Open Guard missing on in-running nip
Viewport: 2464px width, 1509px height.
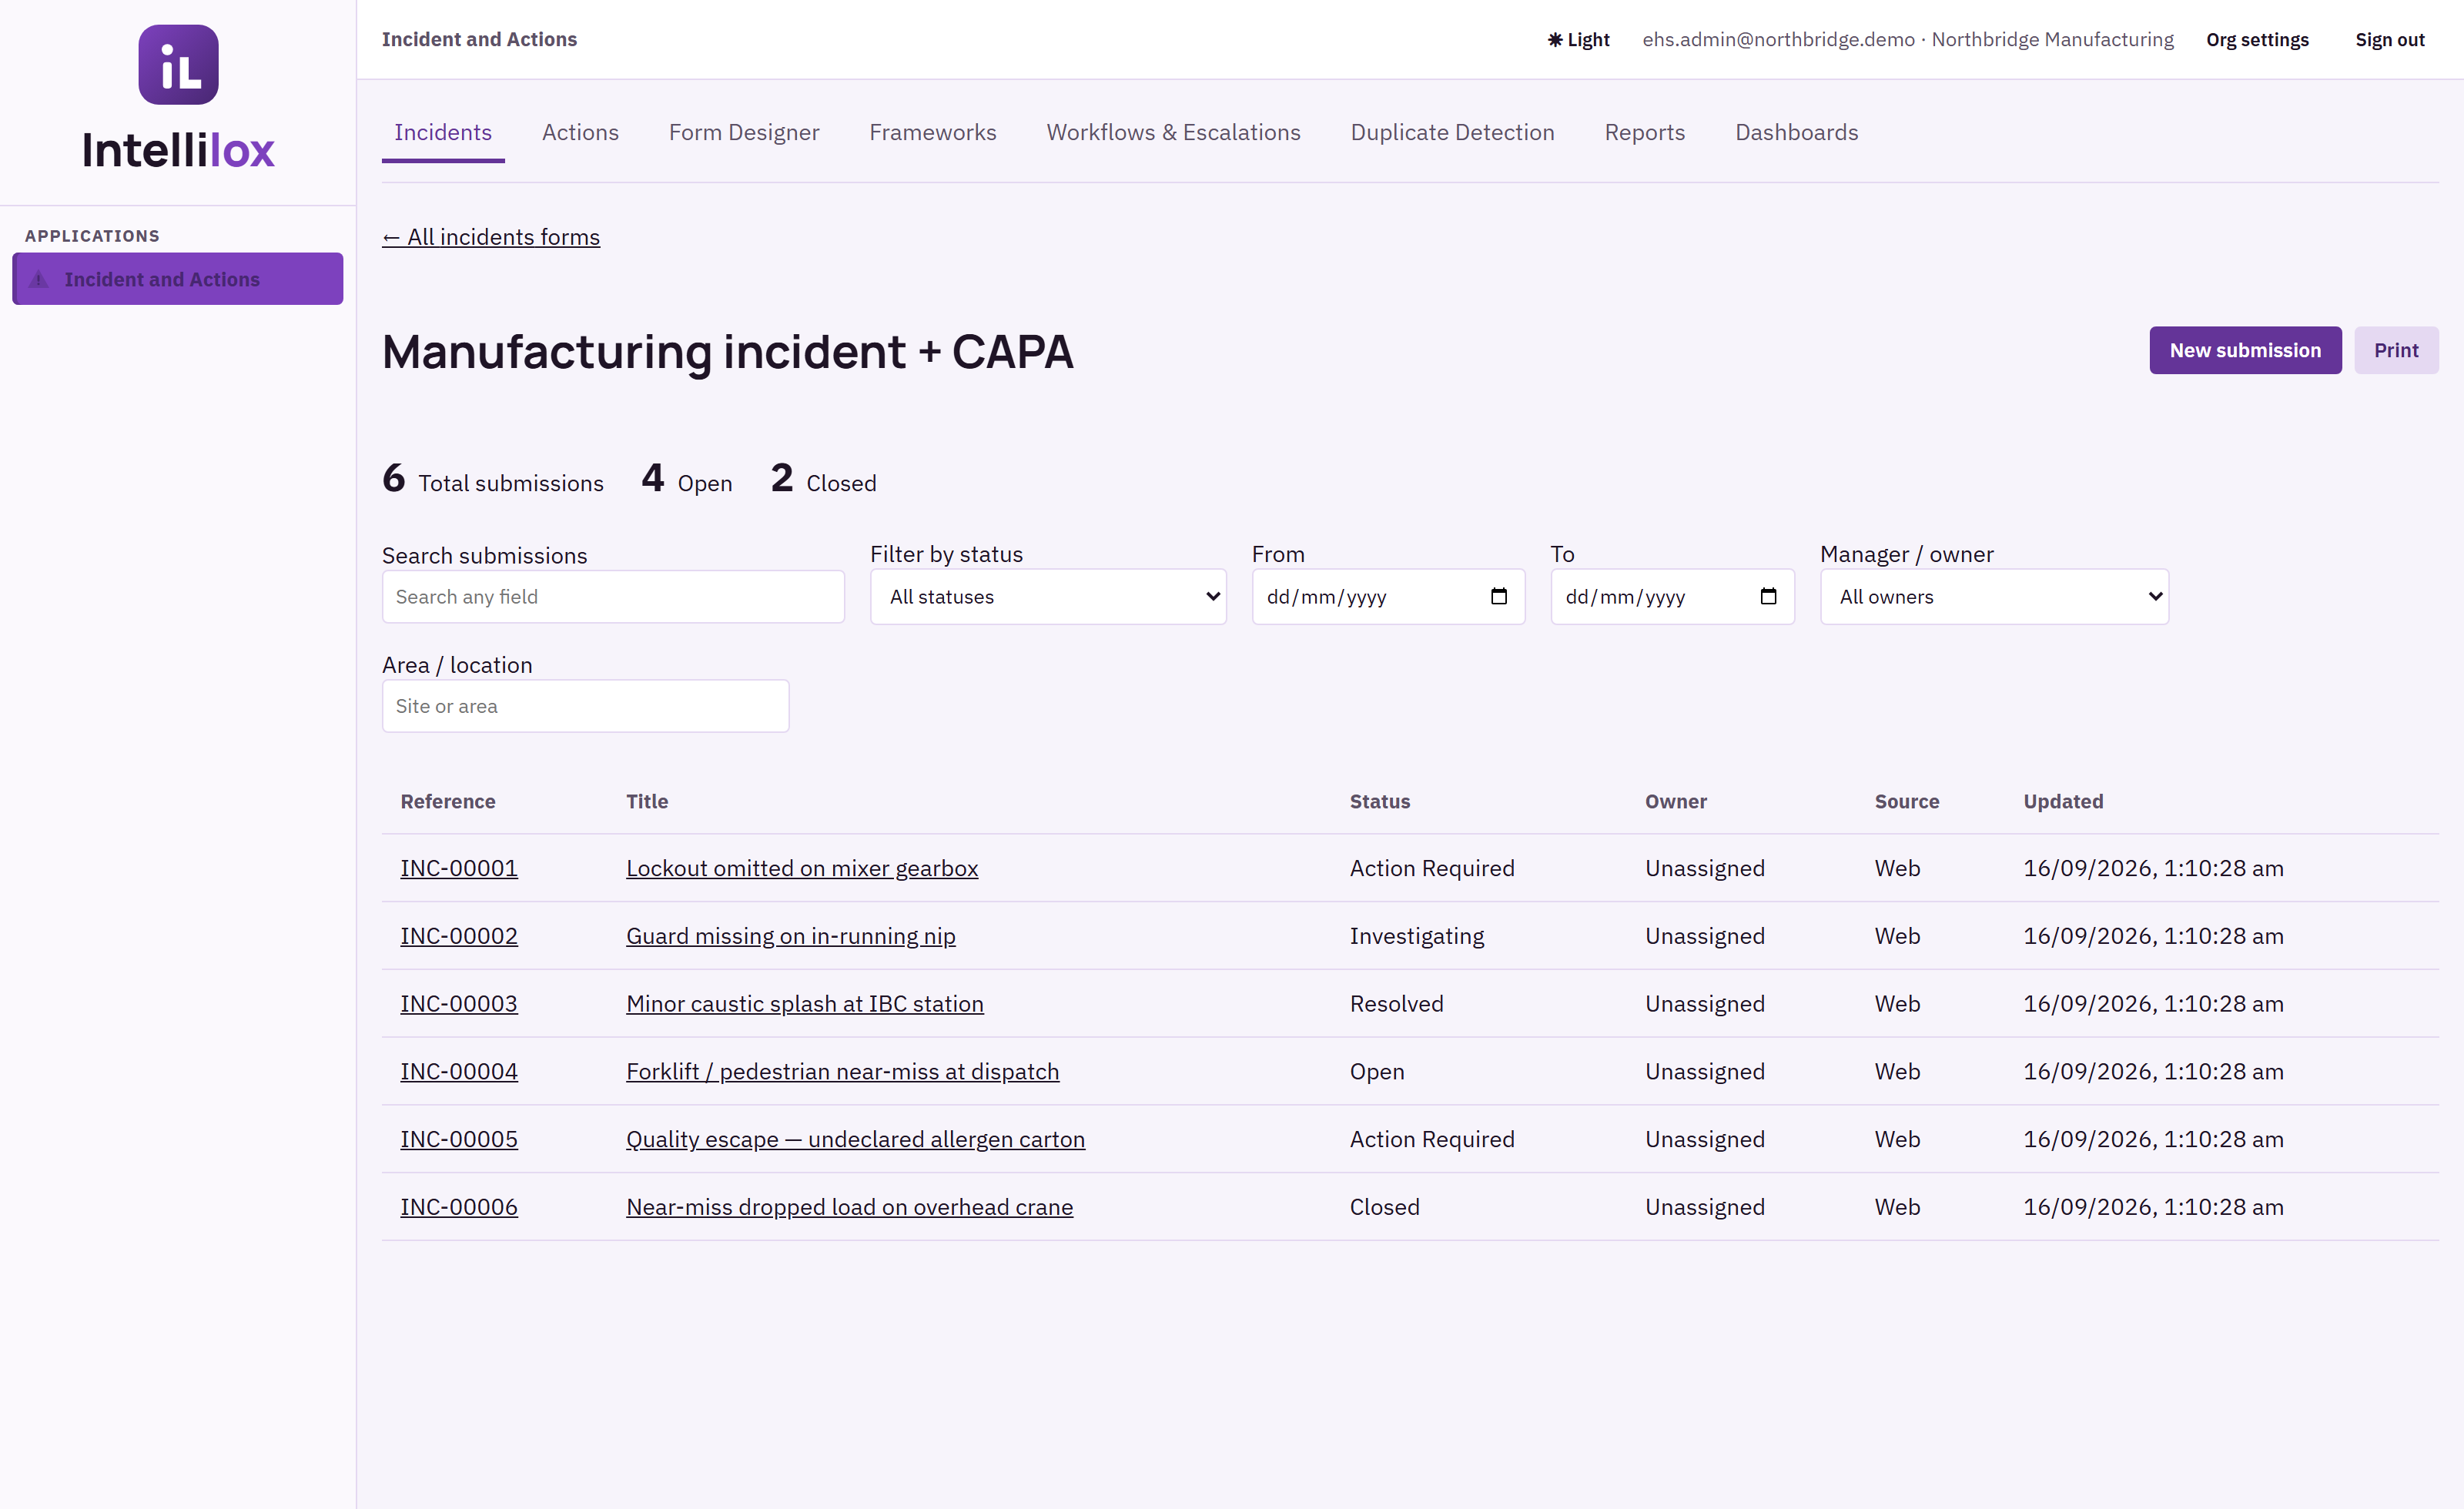click(791, 936)
